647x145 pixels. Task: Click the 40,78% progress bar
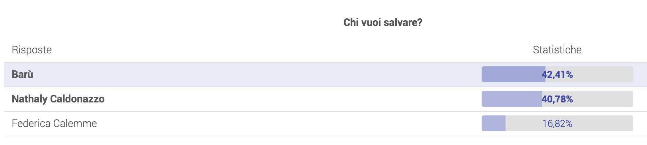pyautogui.click(x=557, y=99)
